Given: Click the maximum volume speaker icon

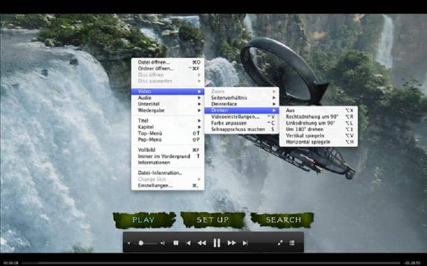Looking at the screenshot, I should coord(162,243).
